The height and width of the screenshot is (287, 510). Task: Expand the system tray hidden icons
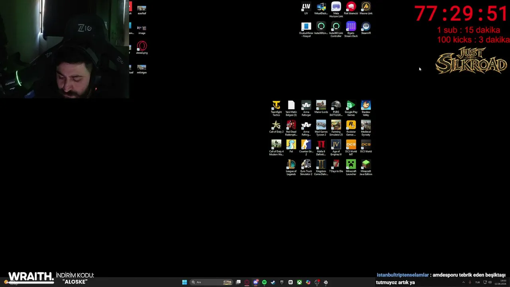(x=463, y=282)
